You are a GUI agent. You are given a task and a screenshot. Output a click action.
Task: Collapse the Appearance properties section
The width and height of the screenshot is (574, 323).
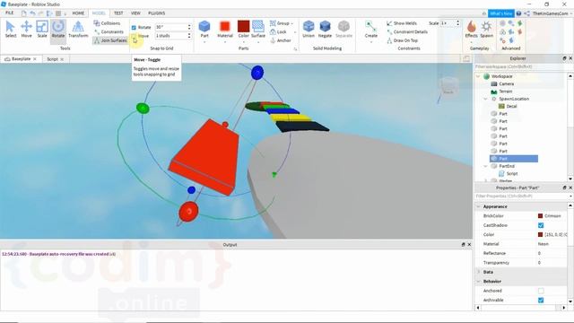tap(478, 206)
